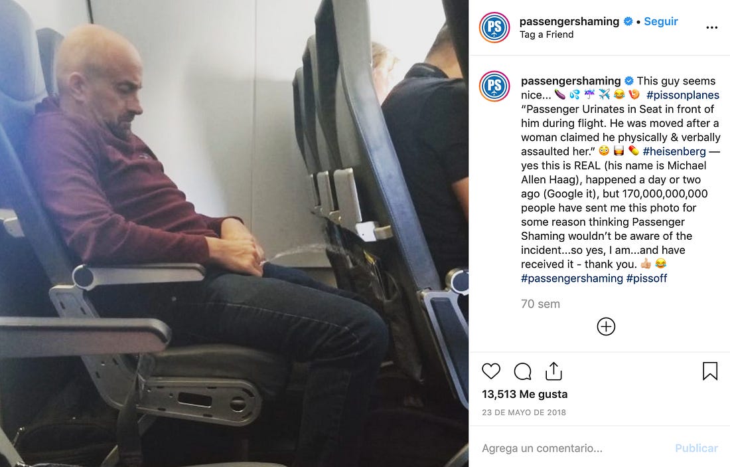Click the airplane post photo
This screenshot has height=467, width=730.
(x=234, y=234)
